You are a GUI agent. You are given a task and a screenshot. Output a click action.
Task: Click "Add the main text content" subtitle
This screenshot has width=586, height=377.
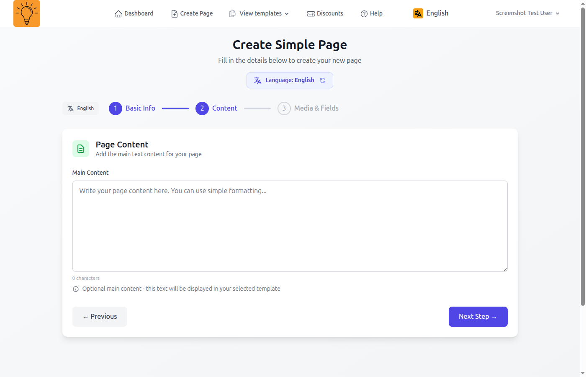(x=149, y=154)
